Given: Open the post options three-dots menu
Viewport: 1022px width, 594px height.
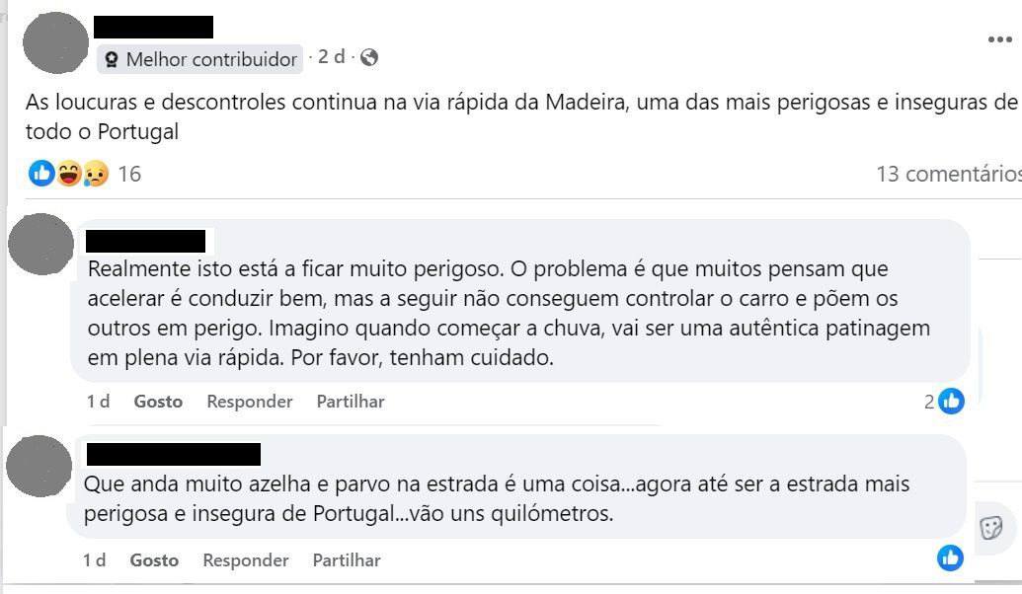Looking at the screenshot, I should click(999, 39).
